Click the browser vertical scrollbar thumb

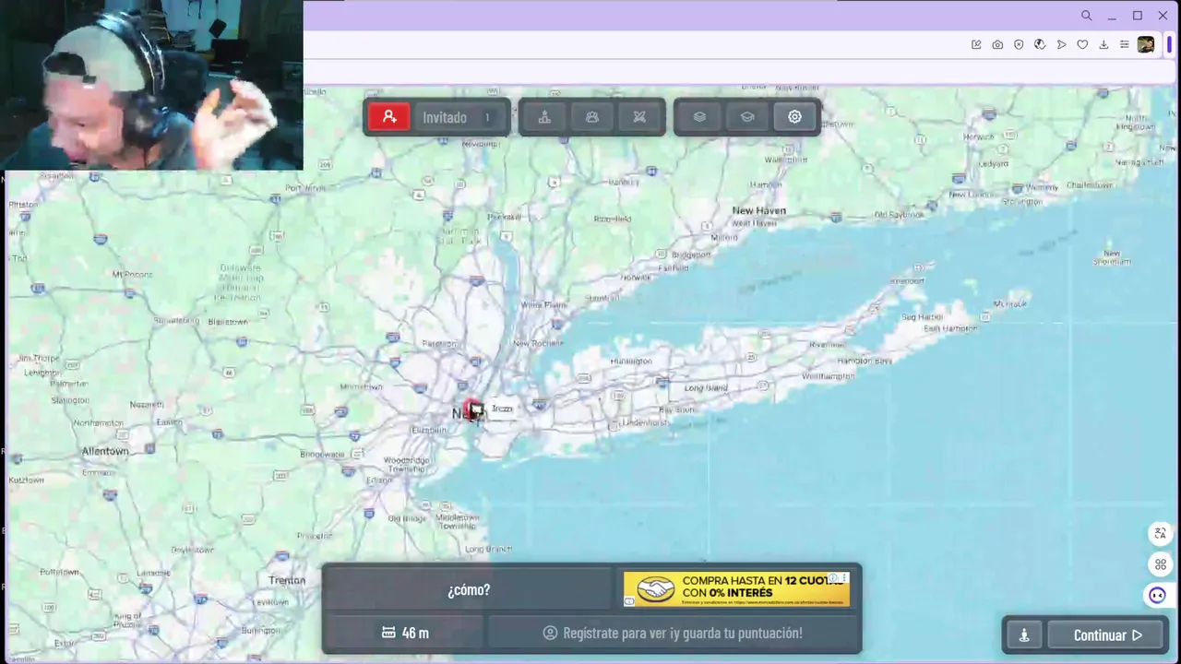click(x=1170, y=43)
